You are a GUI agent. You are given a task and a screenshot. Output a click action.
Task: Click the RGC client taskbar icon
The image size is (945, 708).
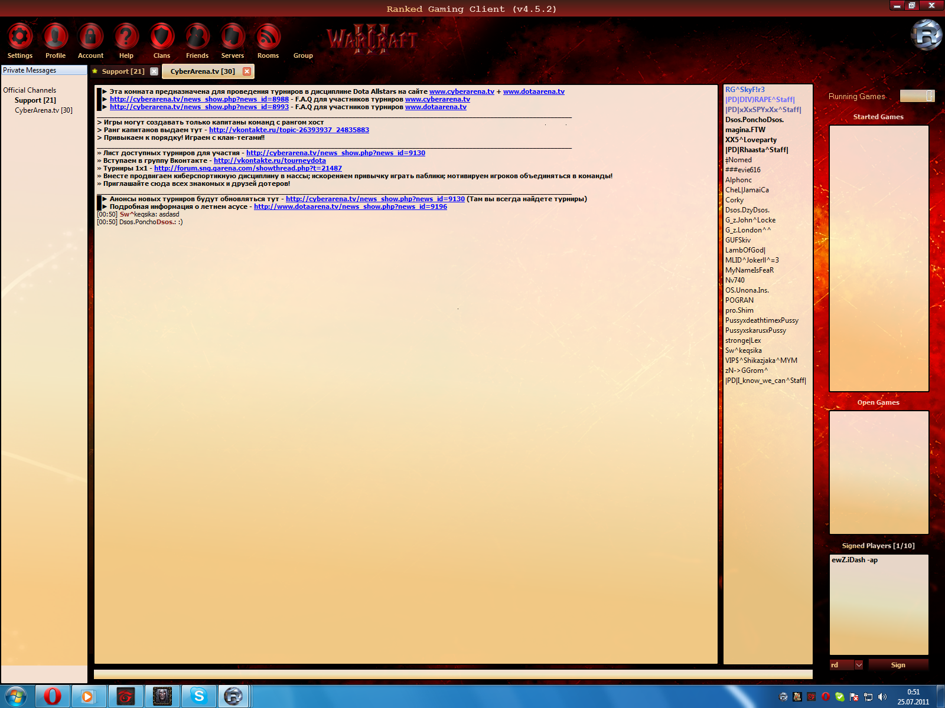coord(234,697)
